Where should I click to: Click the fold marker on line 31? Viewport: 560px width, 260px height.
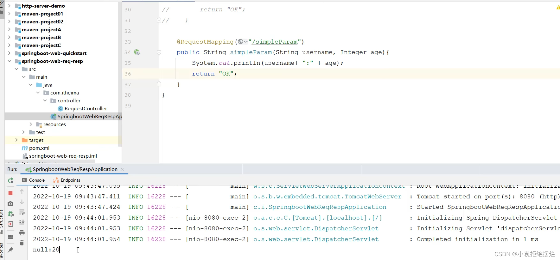pos(159,20)
